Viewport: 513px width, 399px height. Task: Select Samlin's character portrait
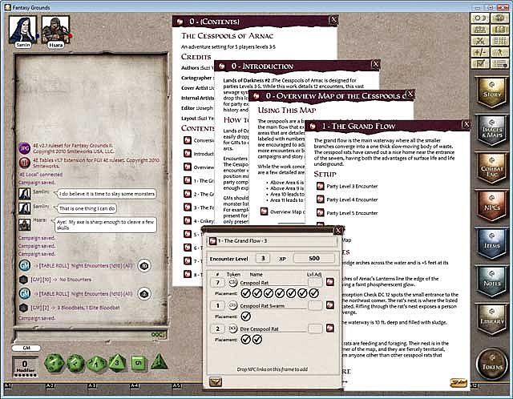[22, 30]
